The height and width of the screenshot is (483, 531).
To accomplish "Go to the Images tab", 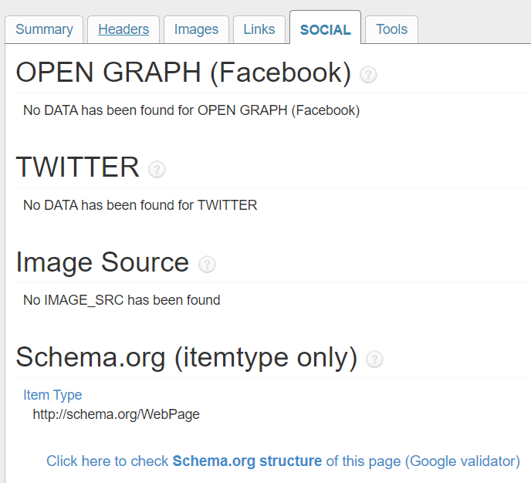I will point(196,29).
